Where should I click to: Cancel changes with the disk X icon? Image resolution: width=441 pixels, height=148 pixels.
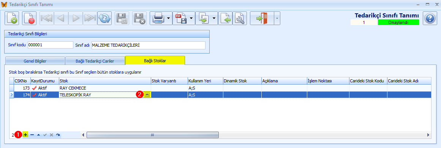click(139, 19)
